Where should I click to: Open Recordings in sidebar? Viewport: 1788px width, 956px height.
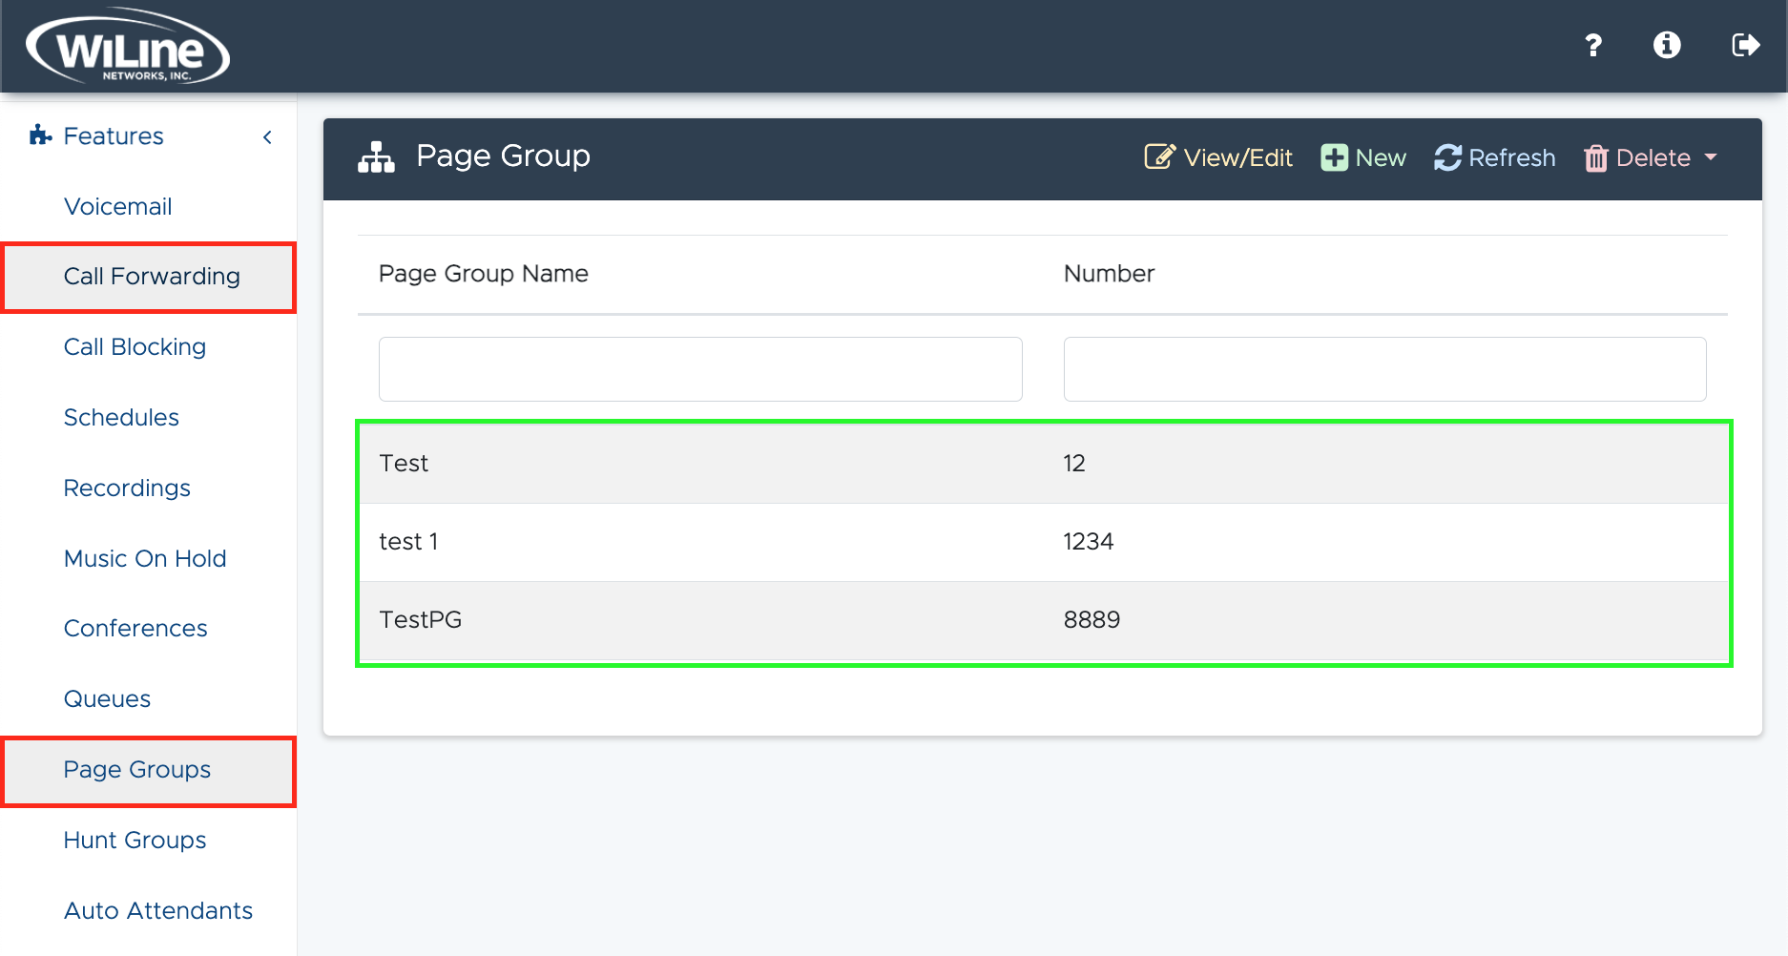[127, 488]
